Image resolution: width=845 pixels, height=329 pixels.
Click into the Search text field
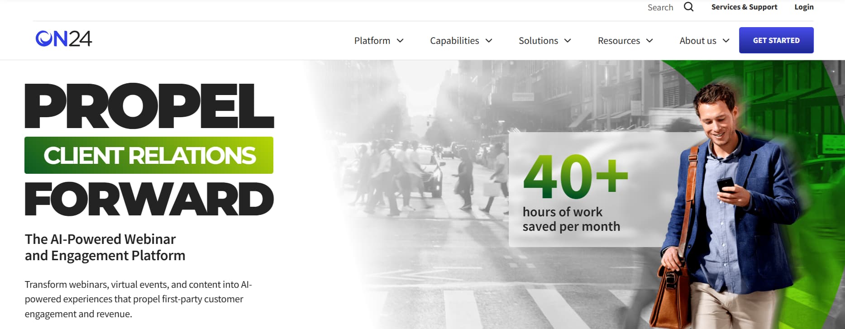[x=660, y=7]
